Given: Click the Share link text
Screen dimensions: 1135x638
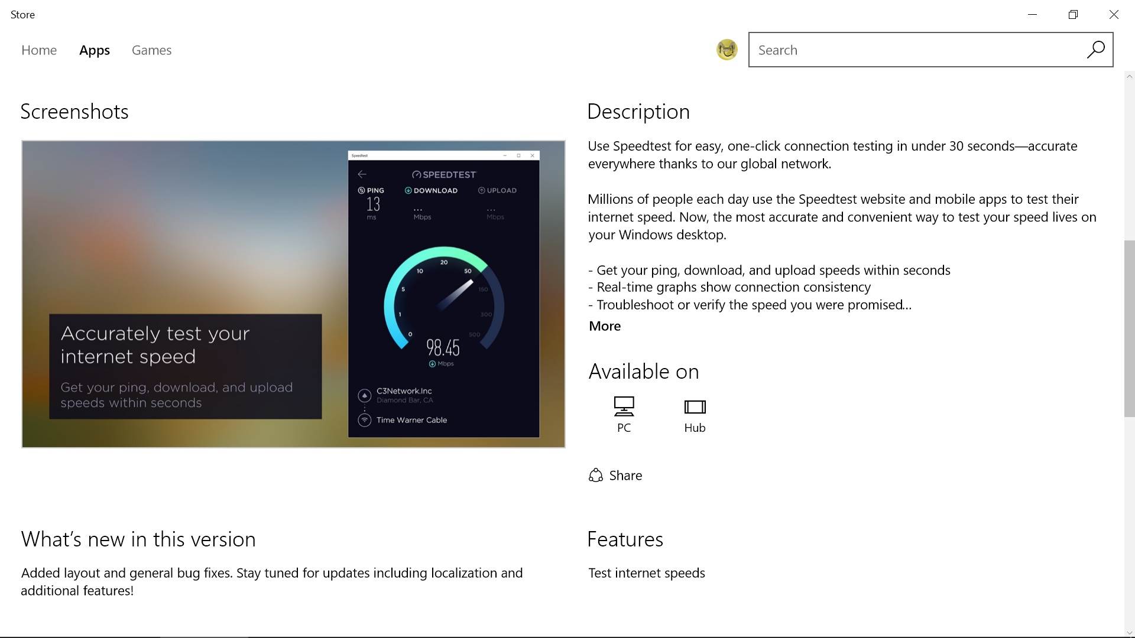Looking at the screenshot, I should (625, 476).
